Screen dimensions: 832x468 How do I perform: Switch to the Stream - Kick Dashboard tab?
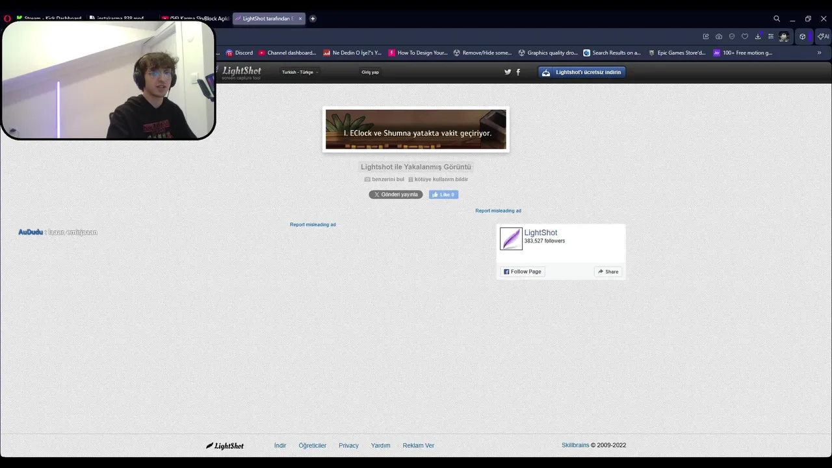pyautogui.click(x=48, y=18)
